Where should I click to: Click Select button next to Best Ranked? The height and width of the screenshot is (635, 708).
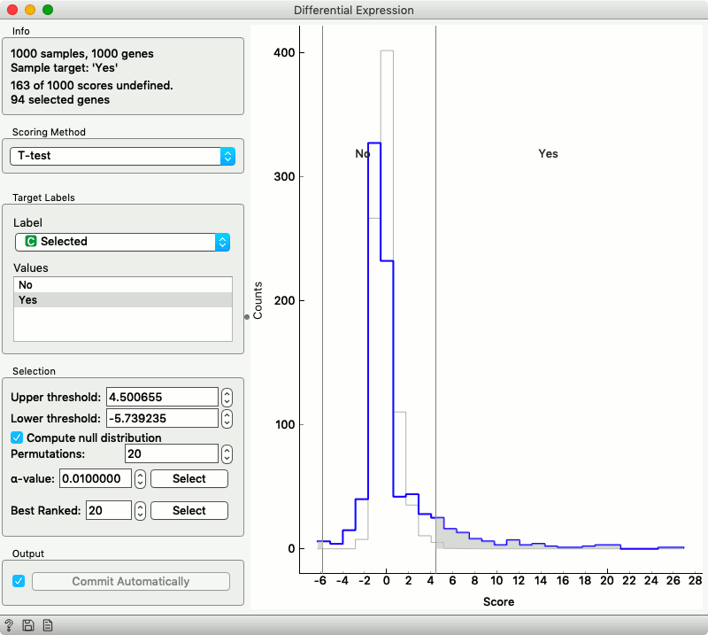[189, 511]
